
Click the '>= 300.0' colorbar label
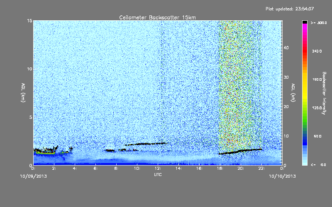[x=319, y=23]
